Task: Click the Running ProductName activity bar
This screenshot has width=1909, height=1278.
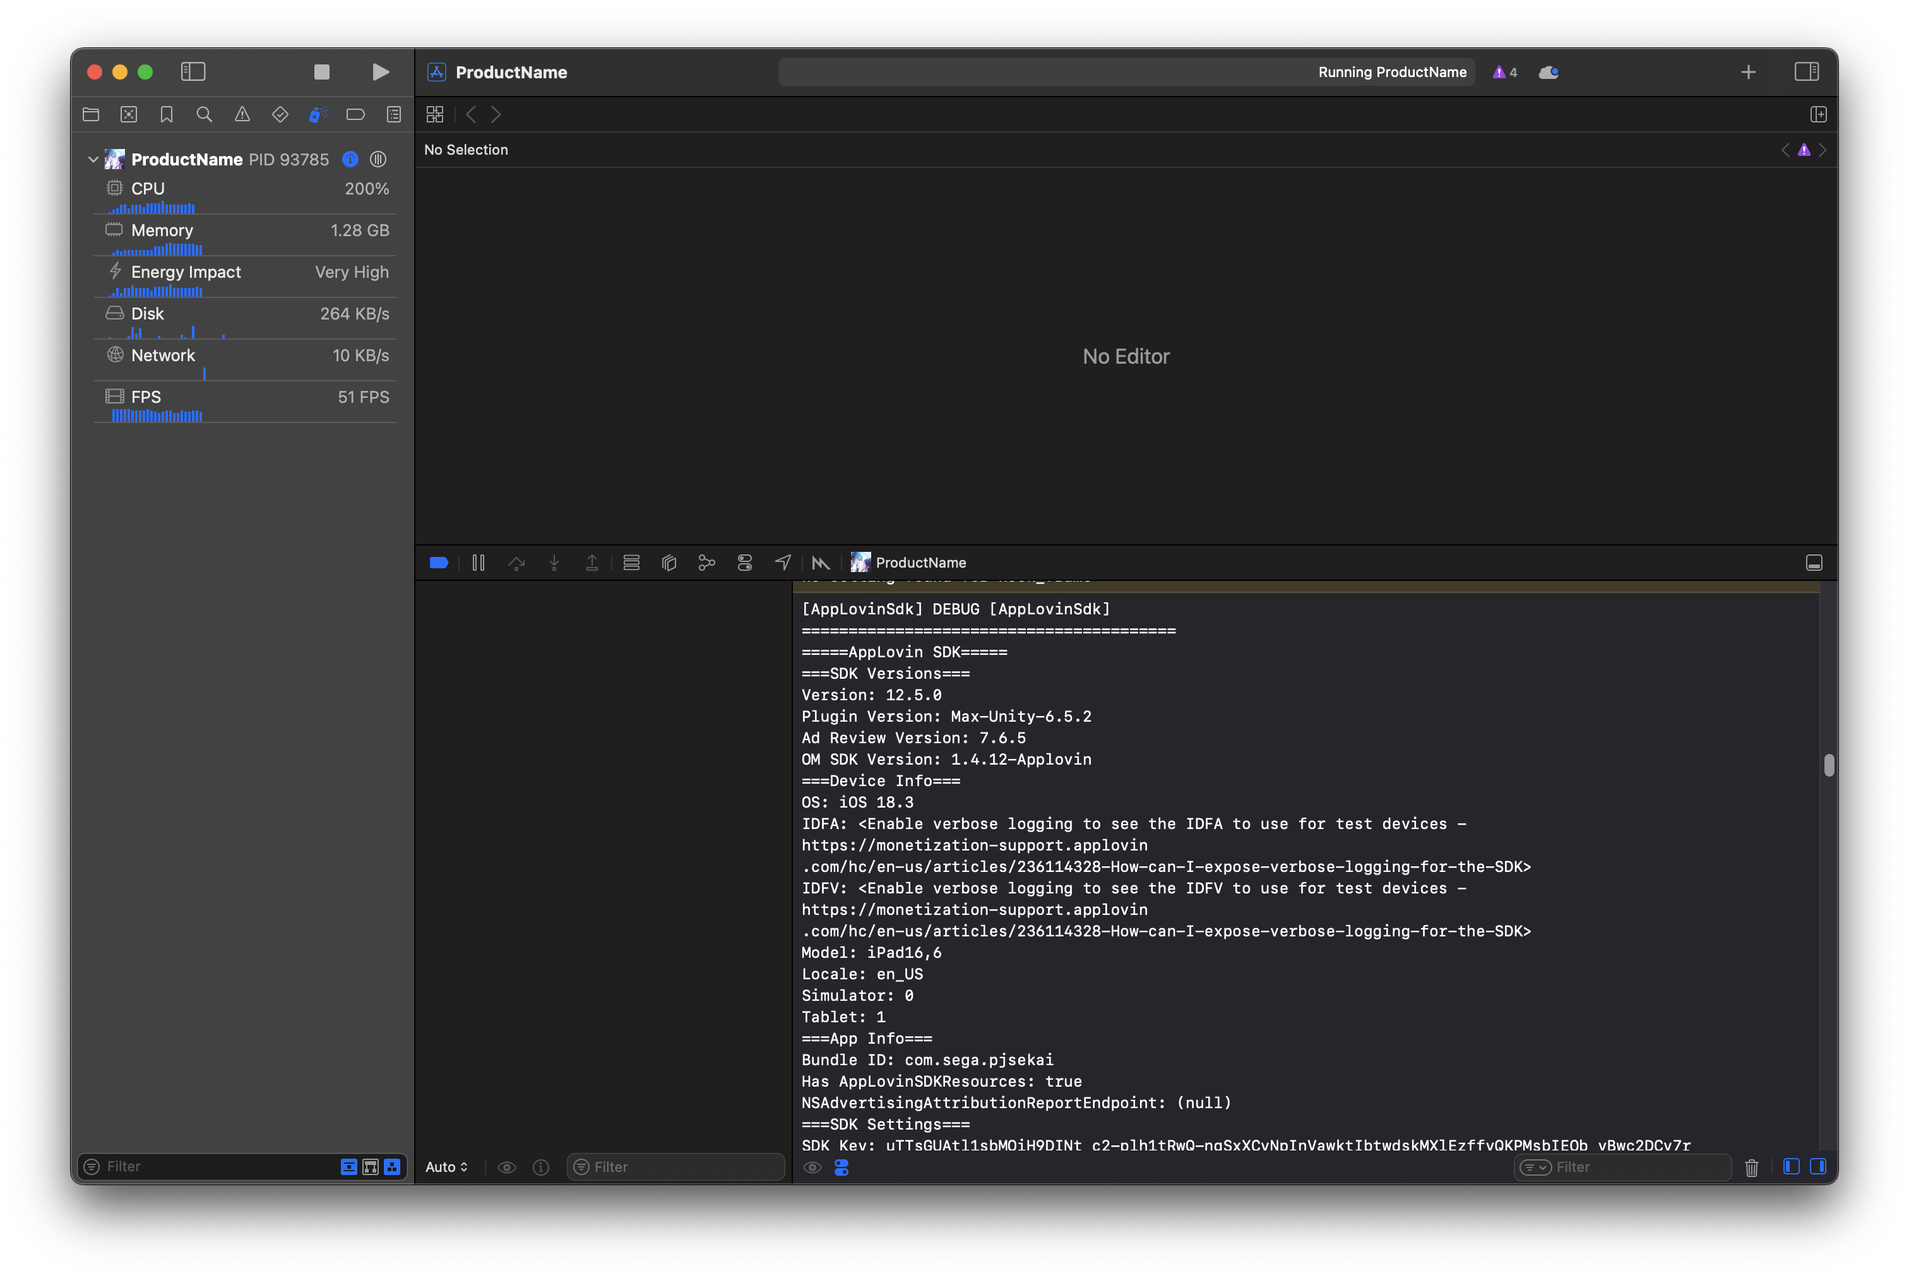Action: click(1126, 72)
